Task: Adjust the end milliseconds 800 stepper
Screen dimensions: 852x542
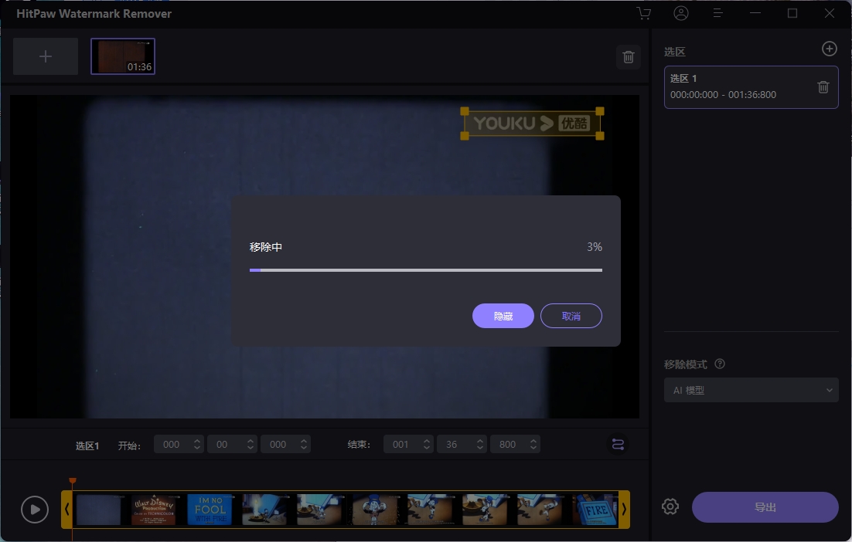Action: pos(533,445)
